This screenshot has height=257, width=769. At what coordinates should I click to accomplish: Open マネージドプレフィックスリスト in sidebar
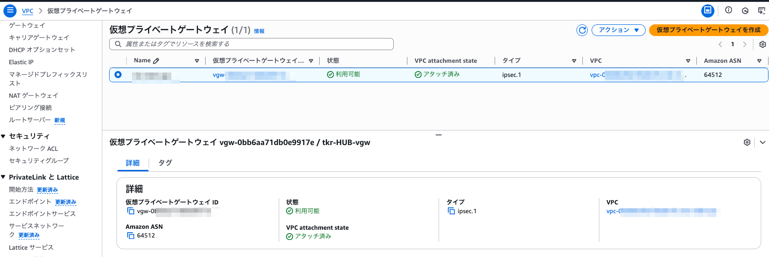click(48, 79)
